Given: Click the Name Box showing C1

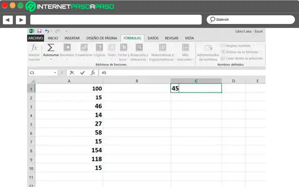Looking at the screenshot, I should [43, 73].
